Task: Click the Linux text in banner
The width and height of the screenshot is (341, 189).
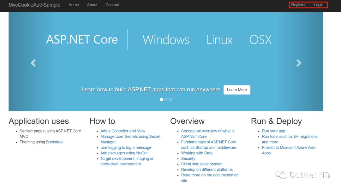Action: click(219, 39)
